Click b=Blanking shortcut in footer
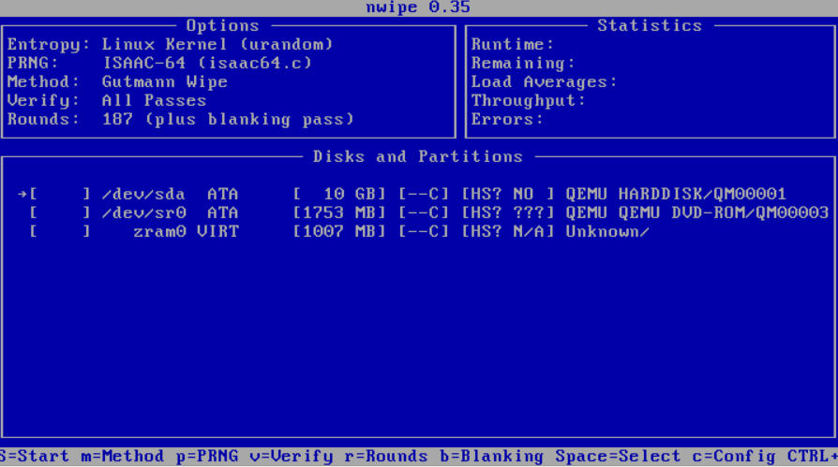 click(491, 457)
